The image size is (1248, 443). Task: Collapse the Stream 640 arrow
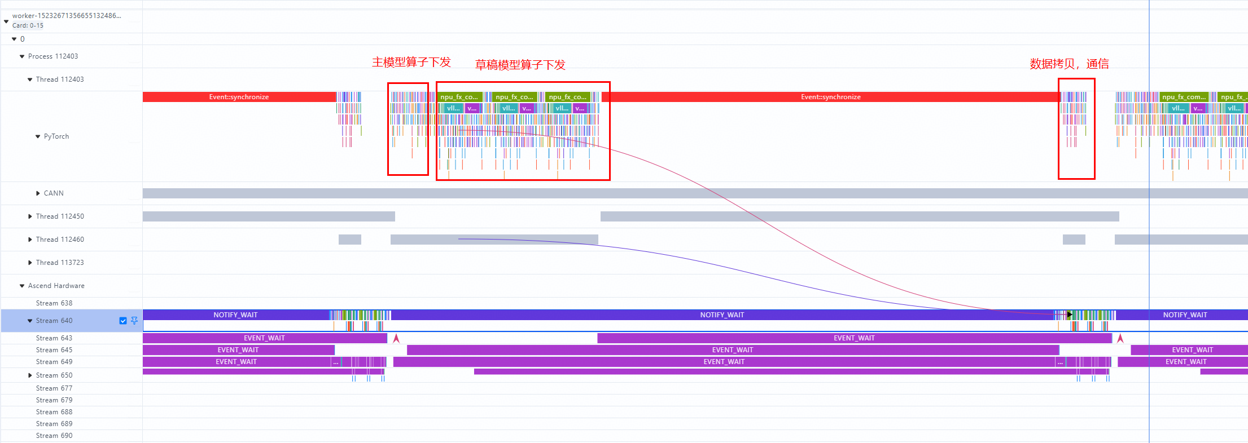30,321
